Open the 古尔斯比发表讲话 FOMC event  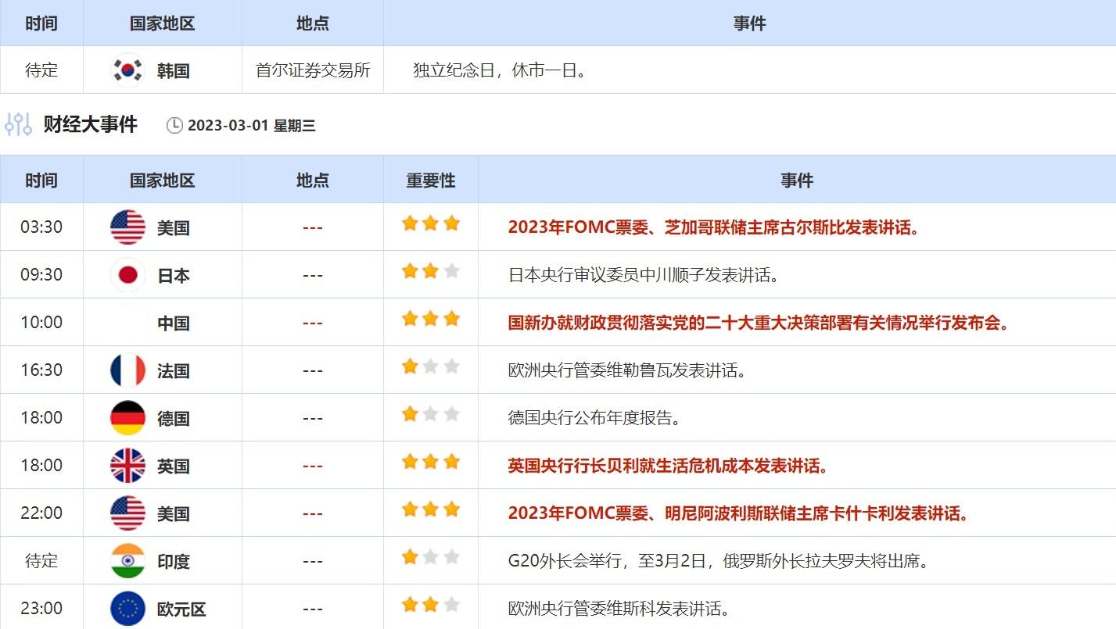713,227
